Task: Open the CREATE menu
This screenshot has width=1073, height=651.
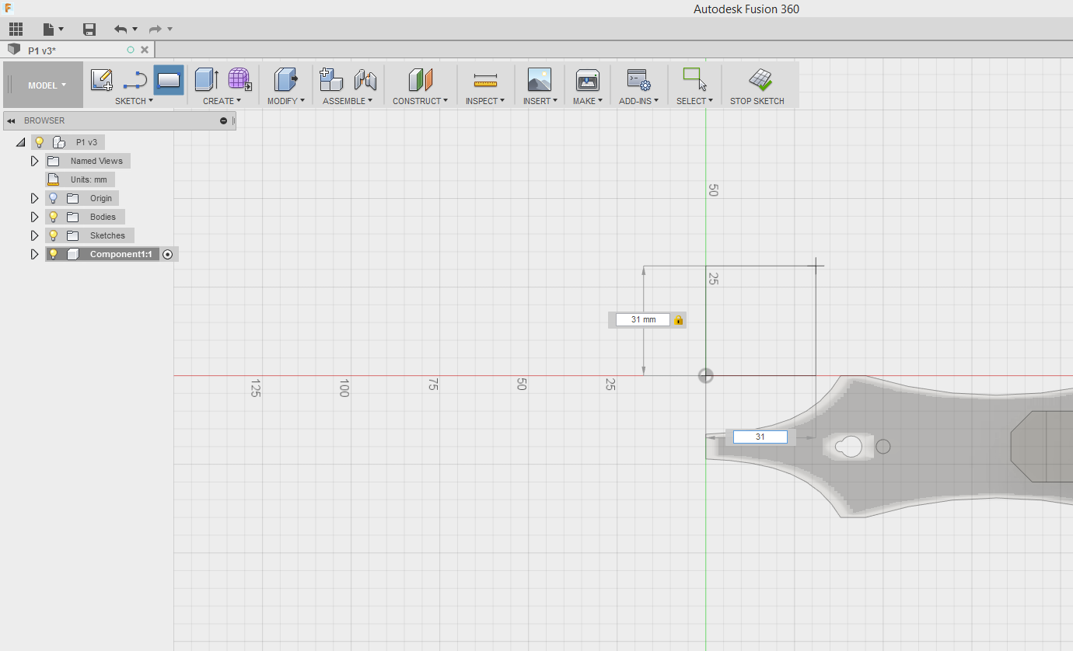Action: click(x=222, y=101)
